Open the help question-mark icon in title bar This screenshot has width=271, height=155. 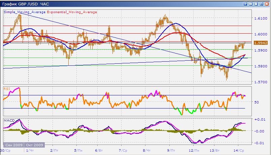point(245,4)
